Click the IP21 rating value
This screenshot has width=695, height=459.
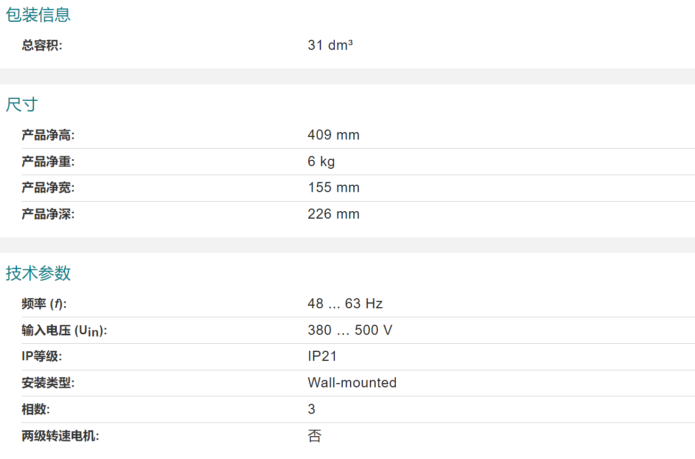pos(323,357)
